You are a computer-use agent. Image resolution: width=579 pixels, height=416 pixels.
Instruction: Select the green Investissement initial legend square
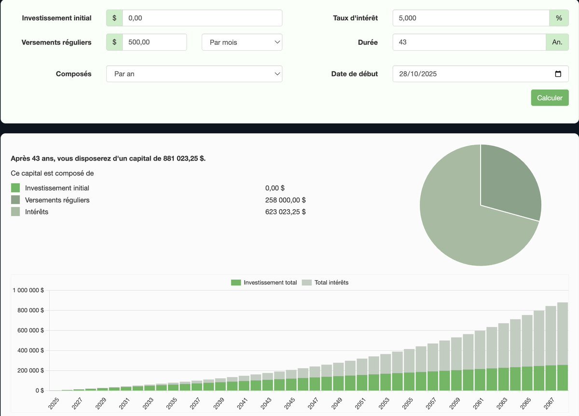pyautogui.click(x=14, y=188)
